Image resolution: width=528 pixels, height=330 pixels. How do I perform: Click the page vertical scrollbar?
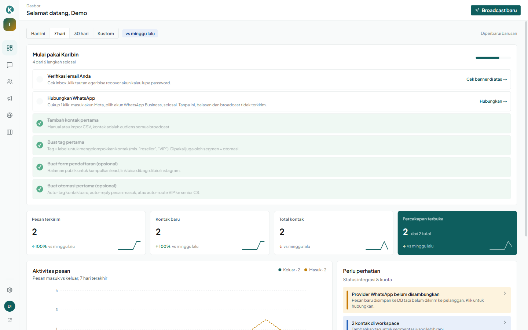click(526, 128)
